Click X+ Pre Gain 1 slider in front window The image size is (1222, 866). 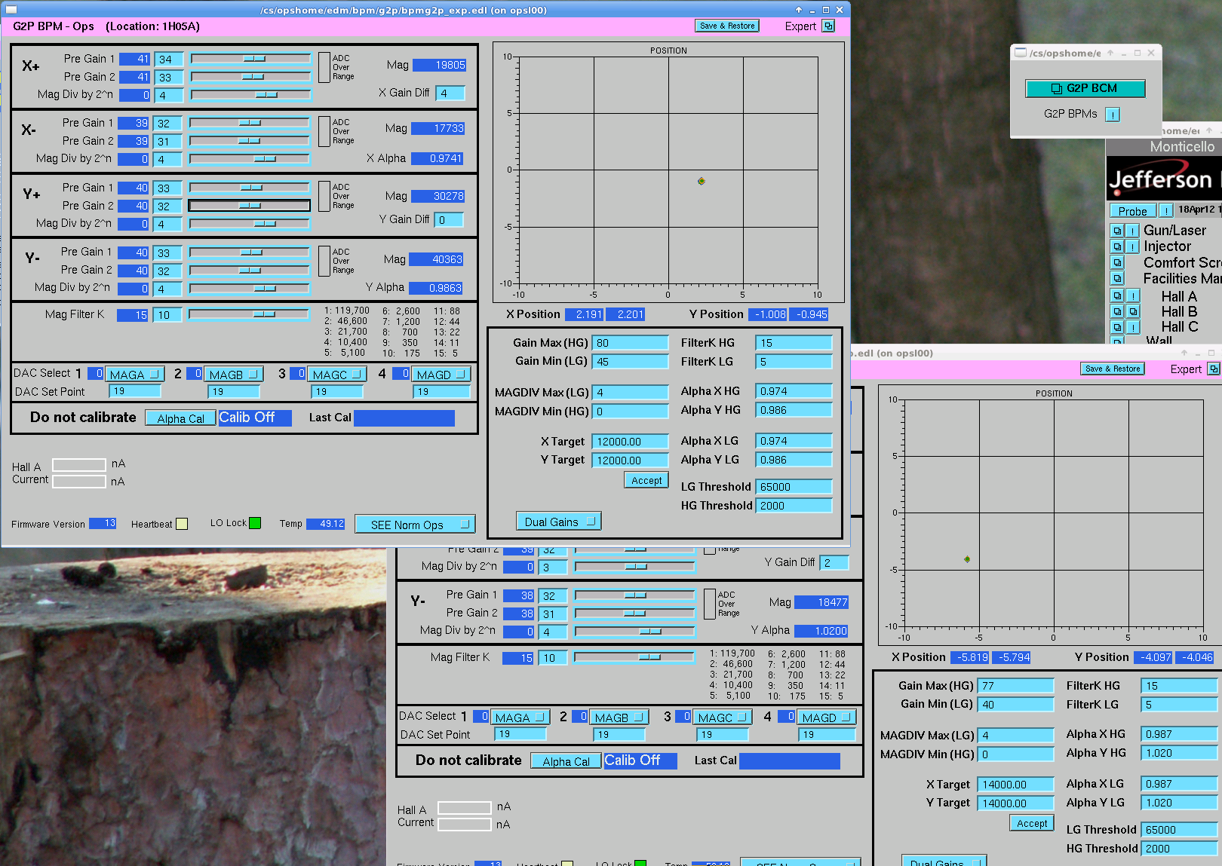250,58
